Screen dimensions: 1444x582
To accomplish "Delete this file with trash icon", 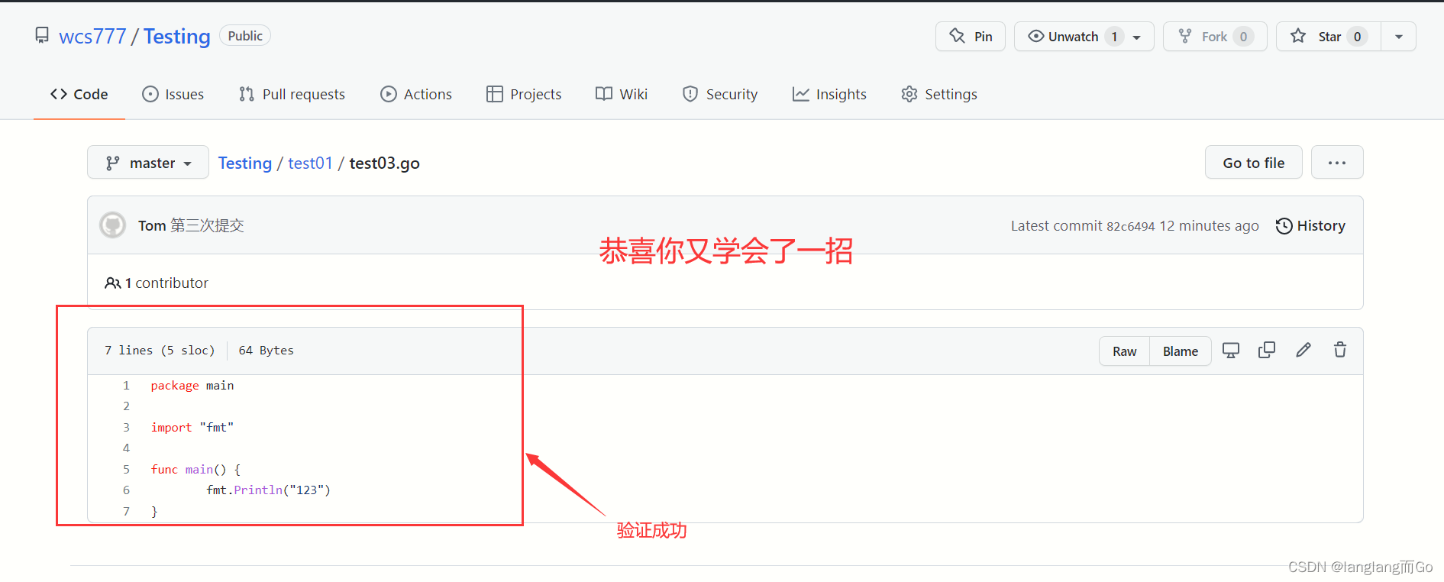I will tap(1340, 350).
